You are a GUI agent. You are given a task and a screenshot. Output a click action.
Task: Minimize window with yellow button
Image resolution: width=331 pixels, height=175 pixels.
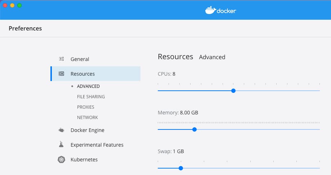[12, 5]
